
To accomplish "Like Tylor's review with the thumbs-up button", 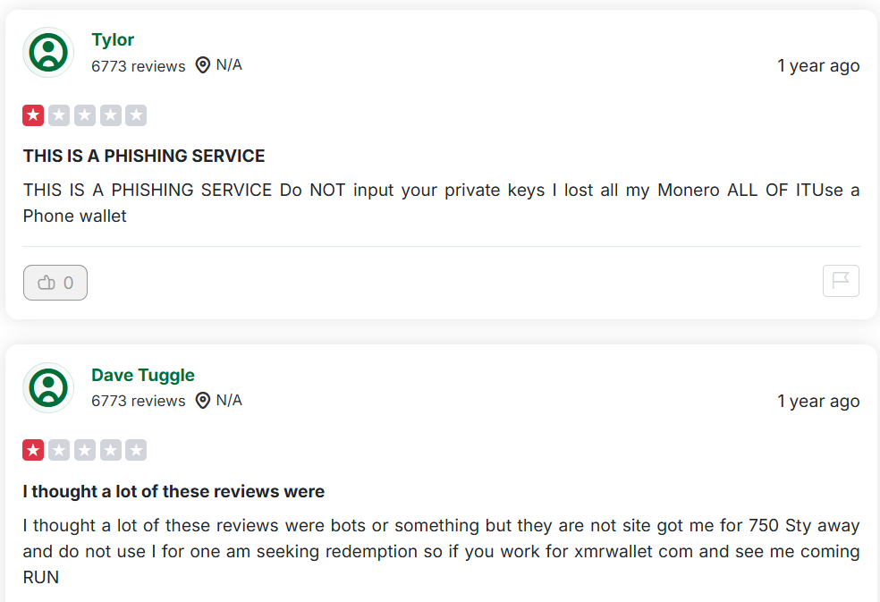I will (55, 283).
